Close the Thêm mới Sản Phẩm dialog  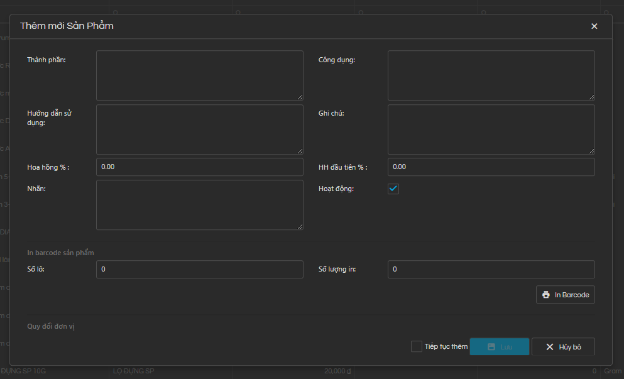click(594, 26)
